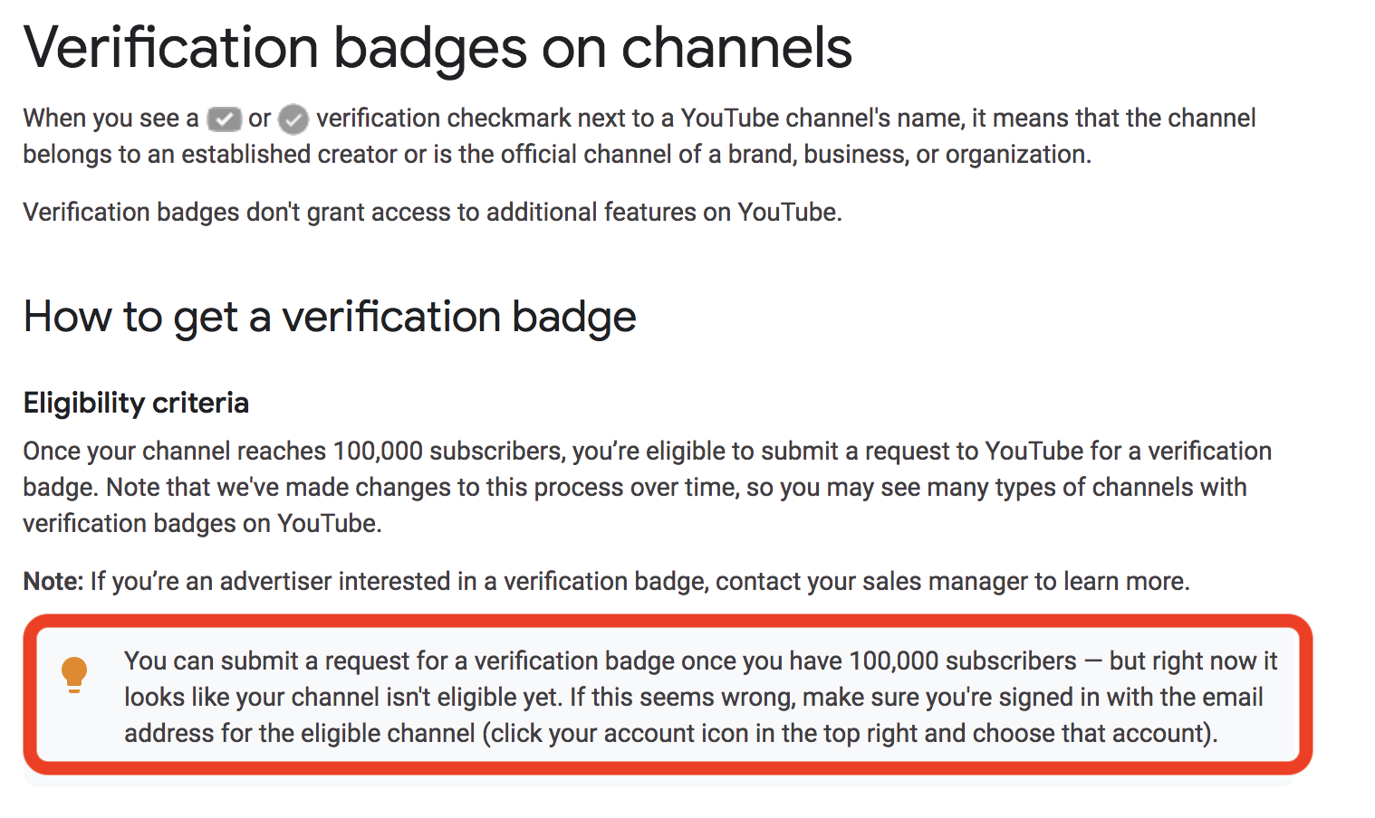Click "100,000 subscribers" in the eligibility criteria paragraph
The width and height of the screenshot is (1375, 818).
click(x=447, y=451)
